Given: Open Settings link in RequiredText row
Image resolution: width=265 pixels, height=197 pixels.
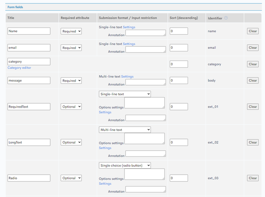Looking at the screenshot, I should [x=105, y=112].
